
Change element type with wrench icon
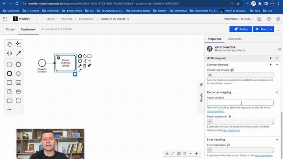pos(80,66)
